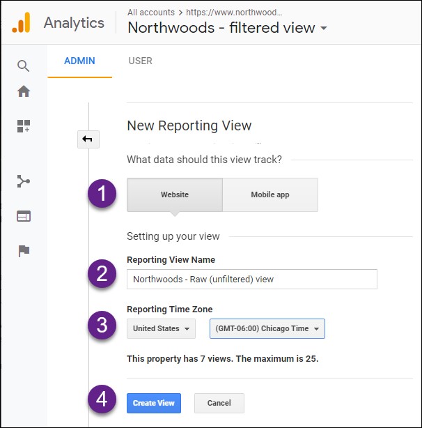Open the Attribution branching icon
422x428 pixels.
coord(24,181)
